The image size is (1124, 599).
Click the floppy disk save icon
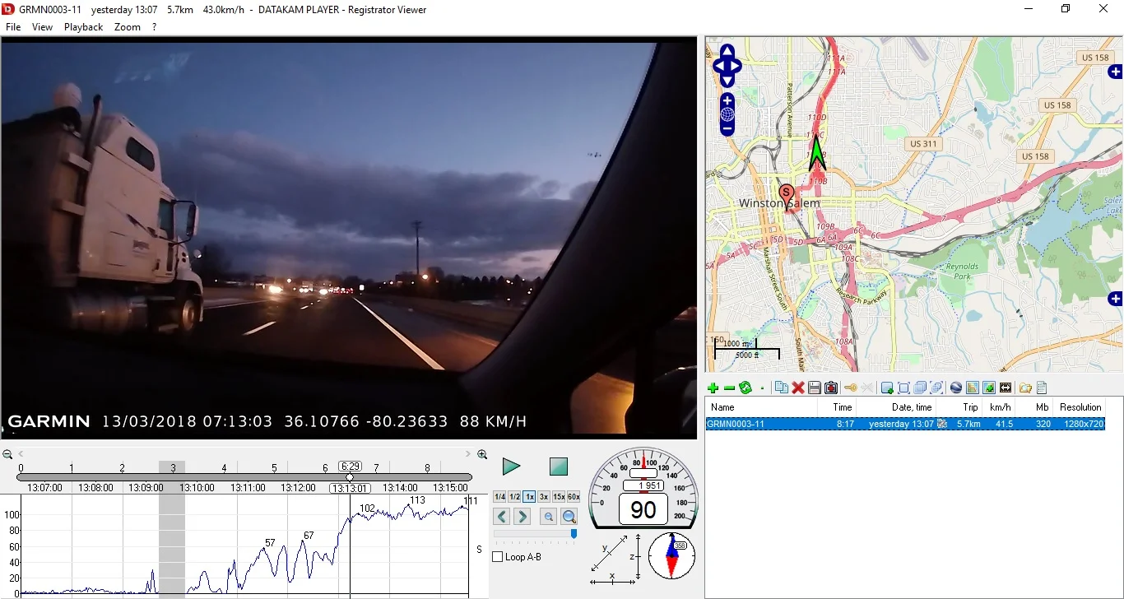tap(815, 388)
